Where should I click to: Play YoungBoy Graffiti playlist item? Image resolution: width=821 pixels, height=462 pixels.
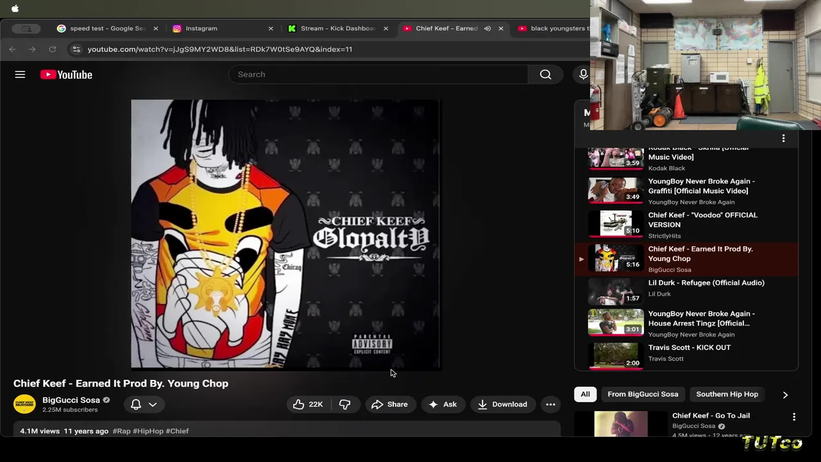(686, 191)
